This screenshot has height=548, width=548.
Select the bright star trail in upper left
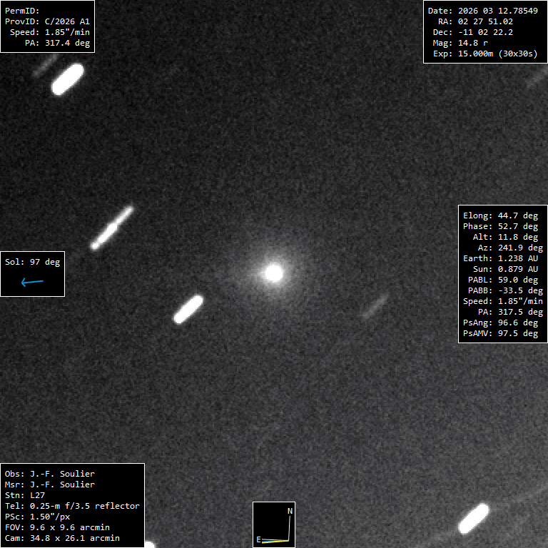(68, 79)
